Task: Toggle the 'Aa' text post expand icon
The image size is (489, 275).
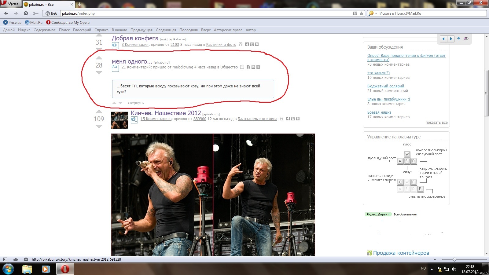Action: [x=115, y=68]
